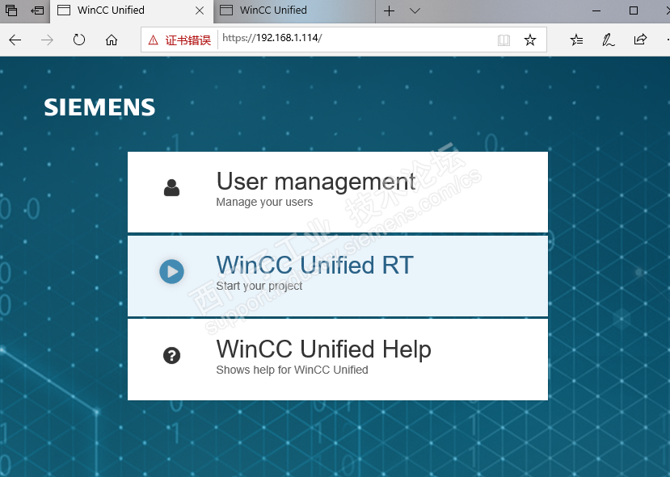Start WinCC Unified RT project
This screenshot has height=477, width=670.
click(x=338, y=276)
